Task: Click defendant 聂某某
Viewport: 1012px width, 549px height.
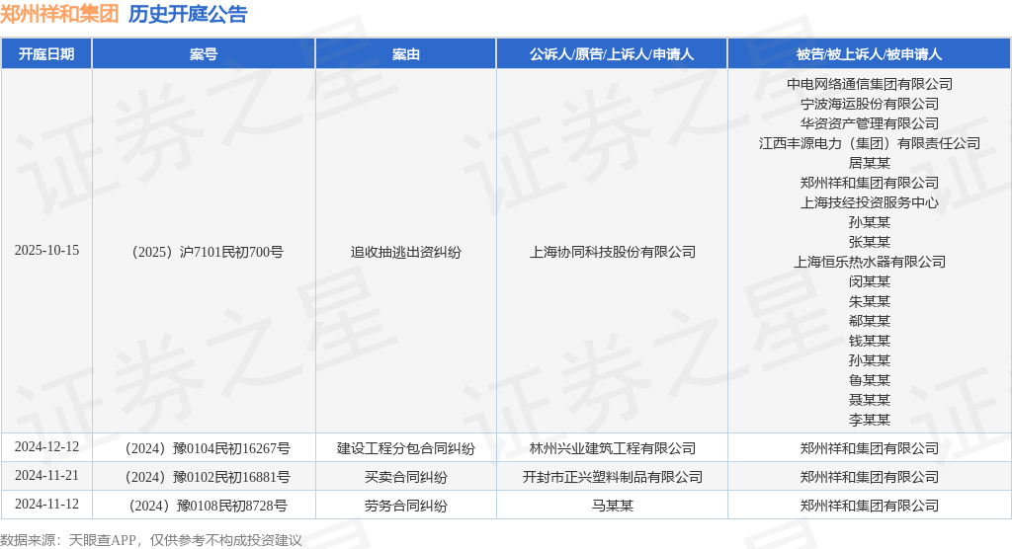Action: [x=870, y=400]
